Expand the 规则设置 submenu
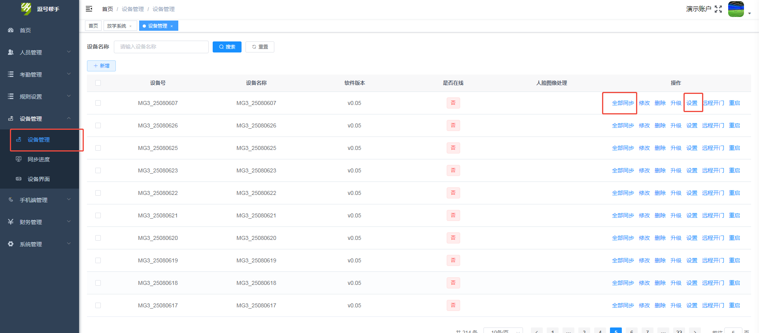This screenshot has height=333, width=759. point(40,96)
